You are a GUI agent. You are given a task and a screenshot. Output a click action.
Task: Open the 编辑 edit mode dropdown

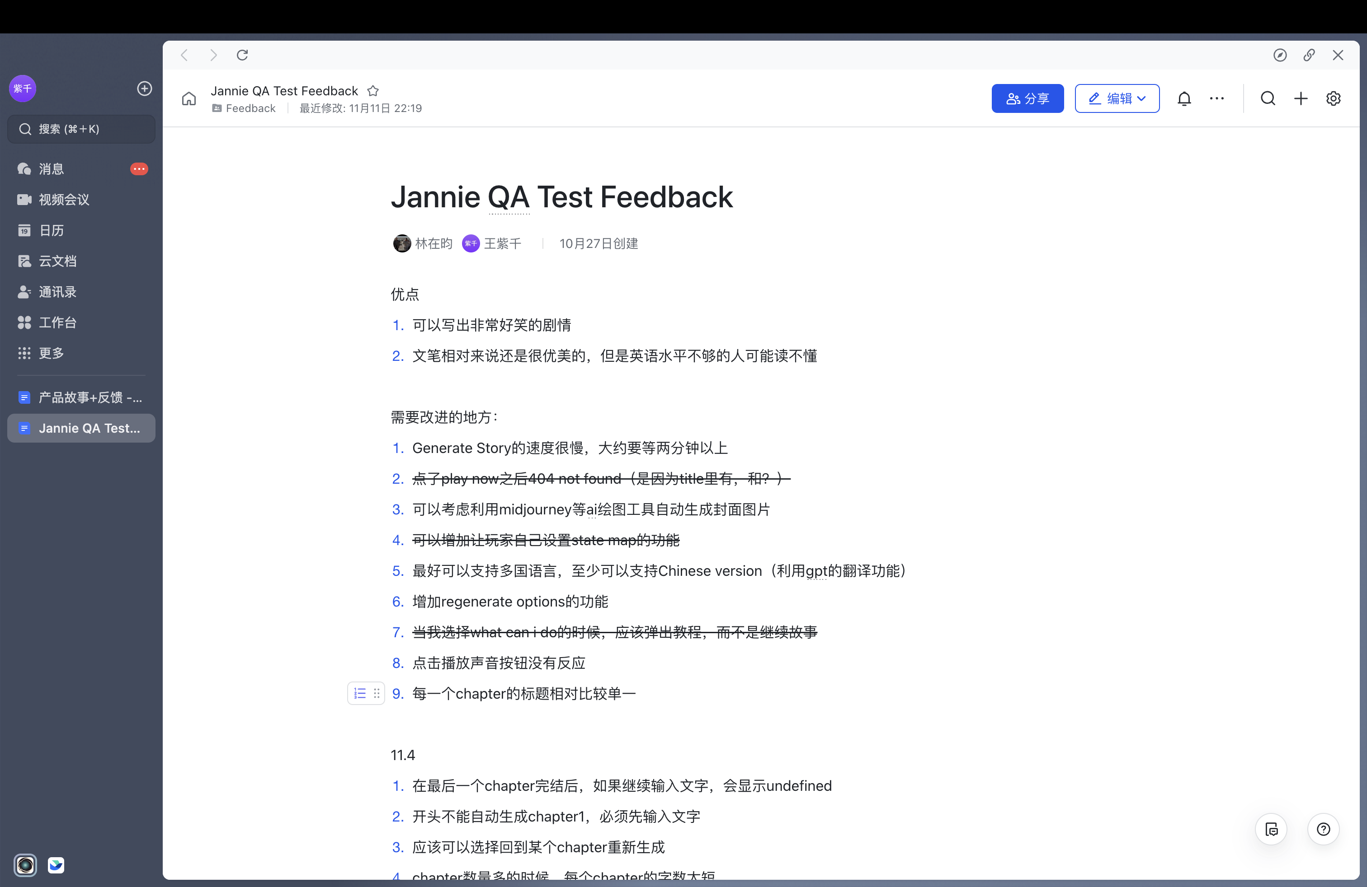pyautogui.click(x=1117, y=99)
